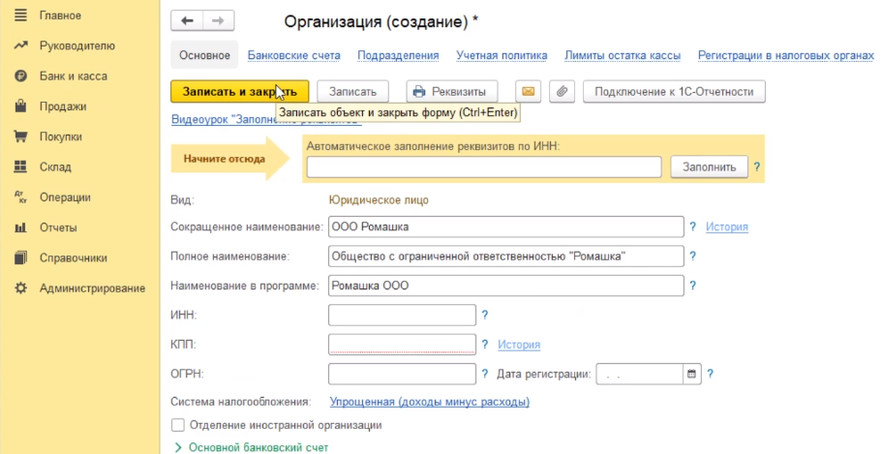Open История link beside Сокращенное наименование

pos(726,227)
